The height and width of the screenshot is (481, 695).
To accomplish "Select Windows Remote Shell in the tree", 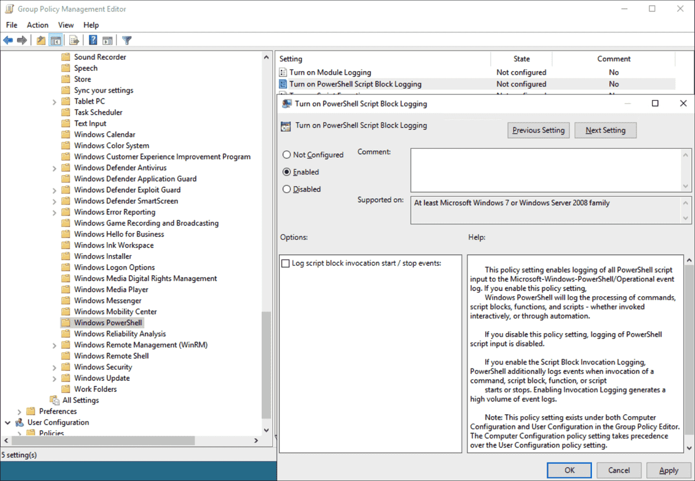I will click(x=111, y=355).
